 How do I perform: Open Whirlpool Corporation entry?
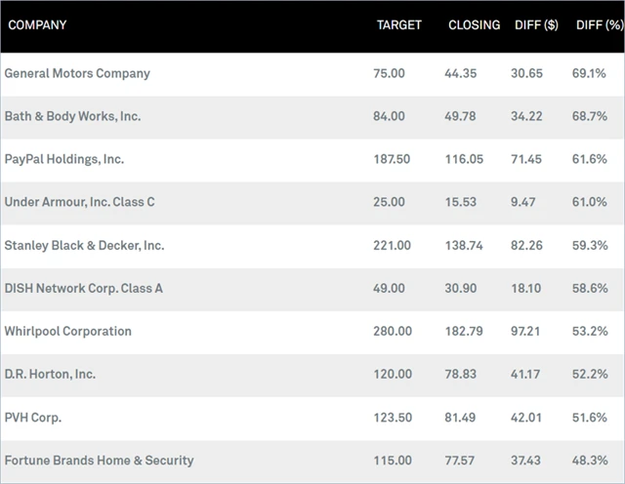point(67,331)
